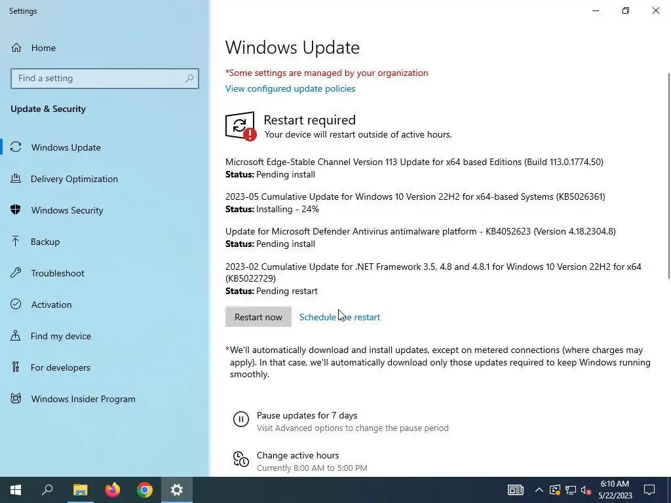Open the notification center icon
Screen dimensions: 671x503
click(649, 490)
